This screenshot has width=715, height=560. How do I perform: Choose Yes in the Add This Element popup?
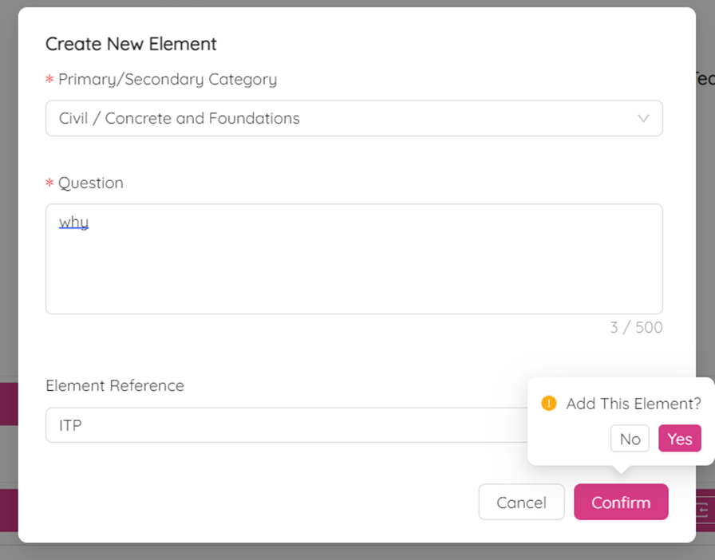[679, 438]
